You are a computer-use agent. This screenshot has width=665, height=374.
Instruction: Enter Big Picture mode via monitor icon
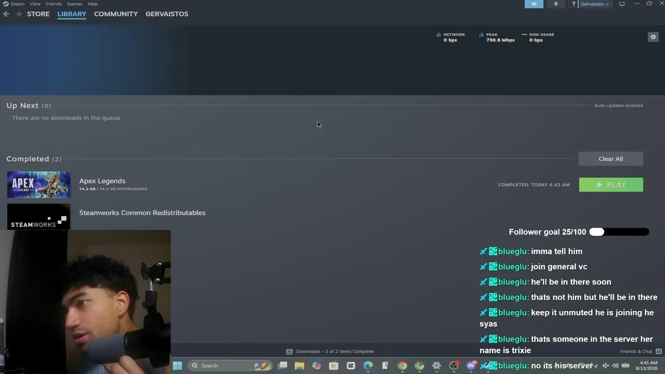pos(622,4)
